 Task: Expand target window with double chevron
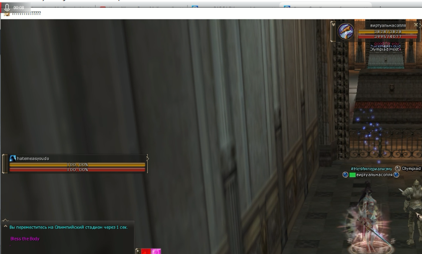(x=333, y=24)
